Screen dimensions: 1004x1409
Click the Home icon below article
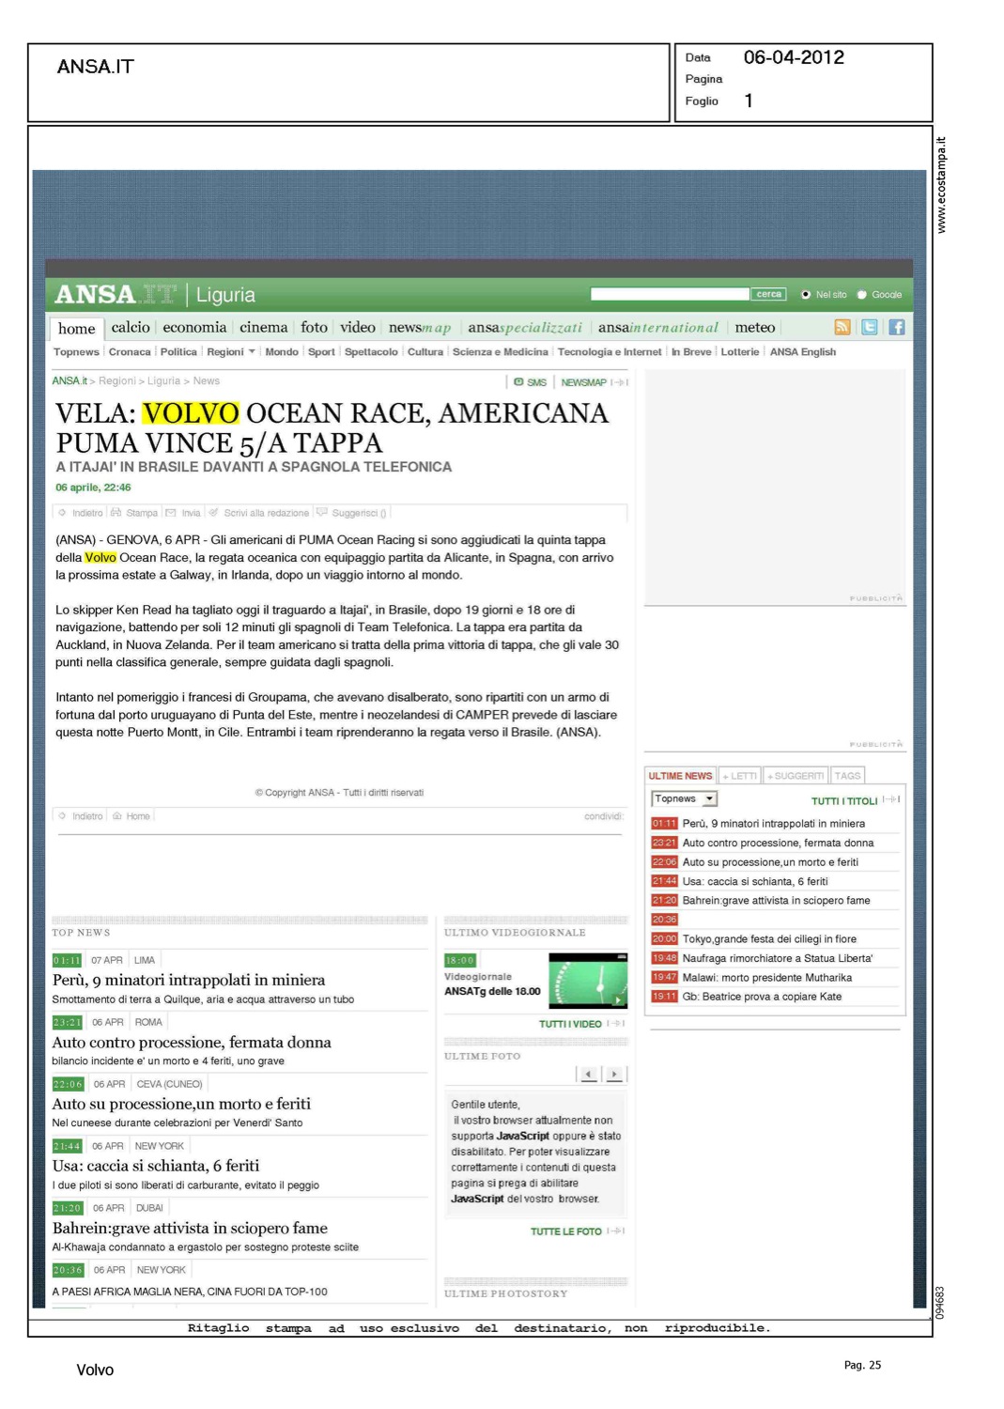[118, 816]
